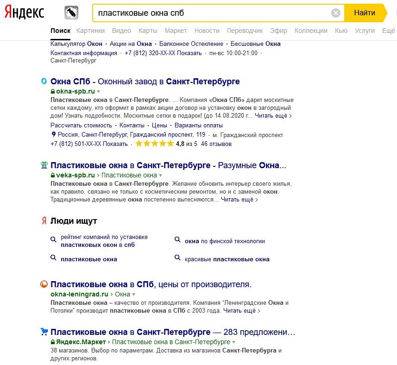397x365 pixels.
Task: Click the okna-leningrad.ru green URL
Action: [x=80, y=294]
